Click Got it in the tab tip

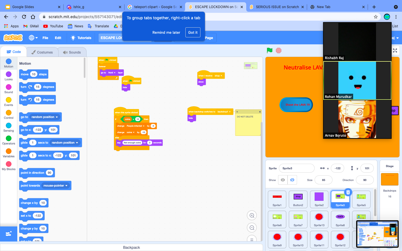pos(193,32)
